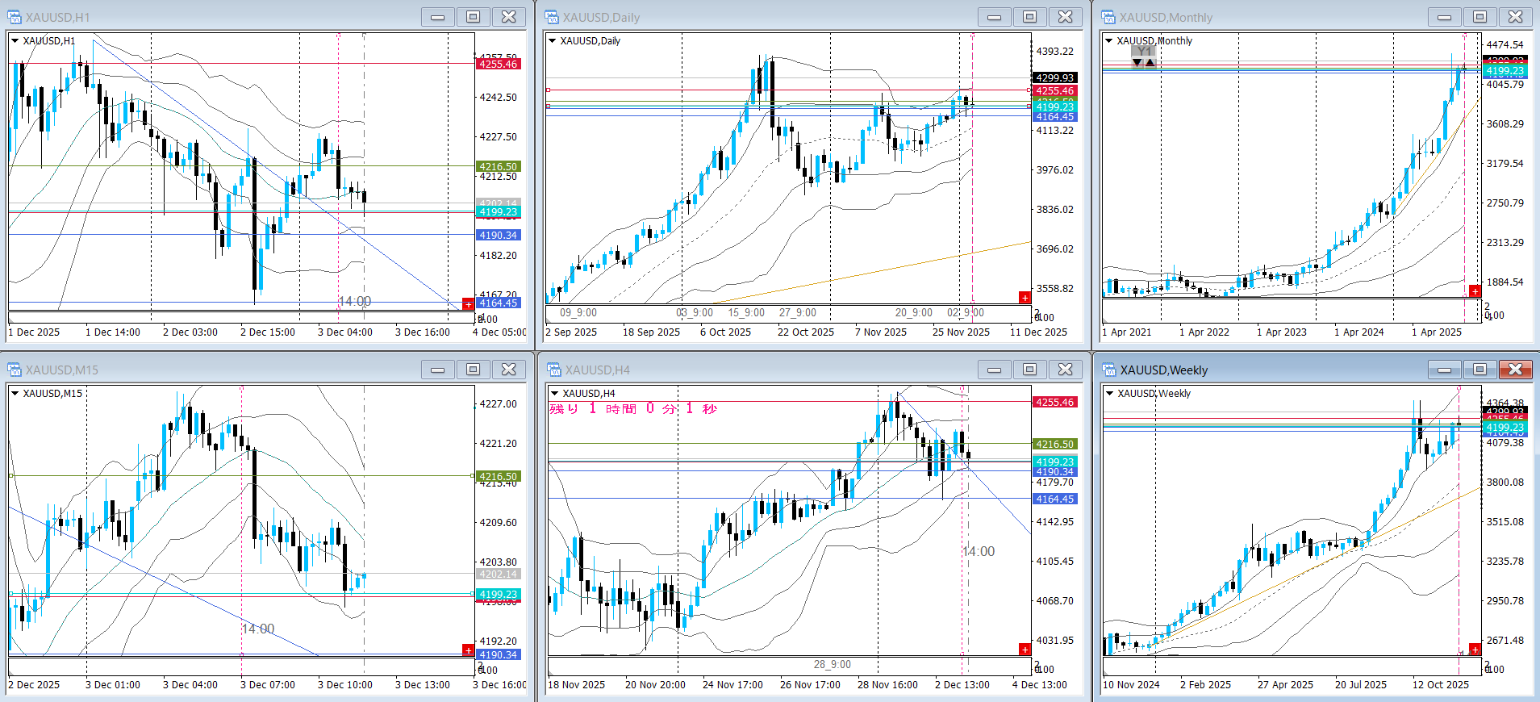Screen dimensions: 1540x702
Task: Toggle red plus button in M15 chart
Action: click(468, 650)
